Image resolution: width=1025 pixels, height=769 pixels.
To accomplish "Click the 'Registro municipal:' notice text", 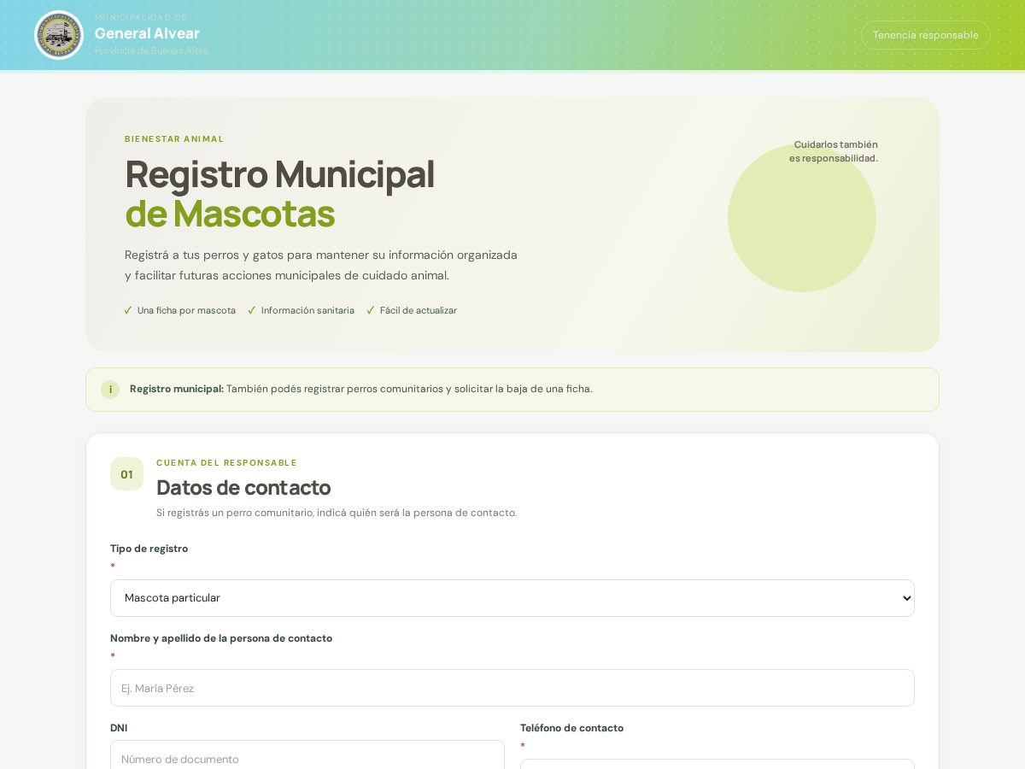I will (177, 389).
